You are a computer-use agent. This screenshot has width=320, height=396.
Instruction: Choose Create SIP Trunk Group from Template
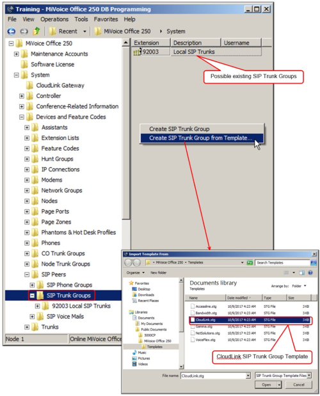click(202, 138)
